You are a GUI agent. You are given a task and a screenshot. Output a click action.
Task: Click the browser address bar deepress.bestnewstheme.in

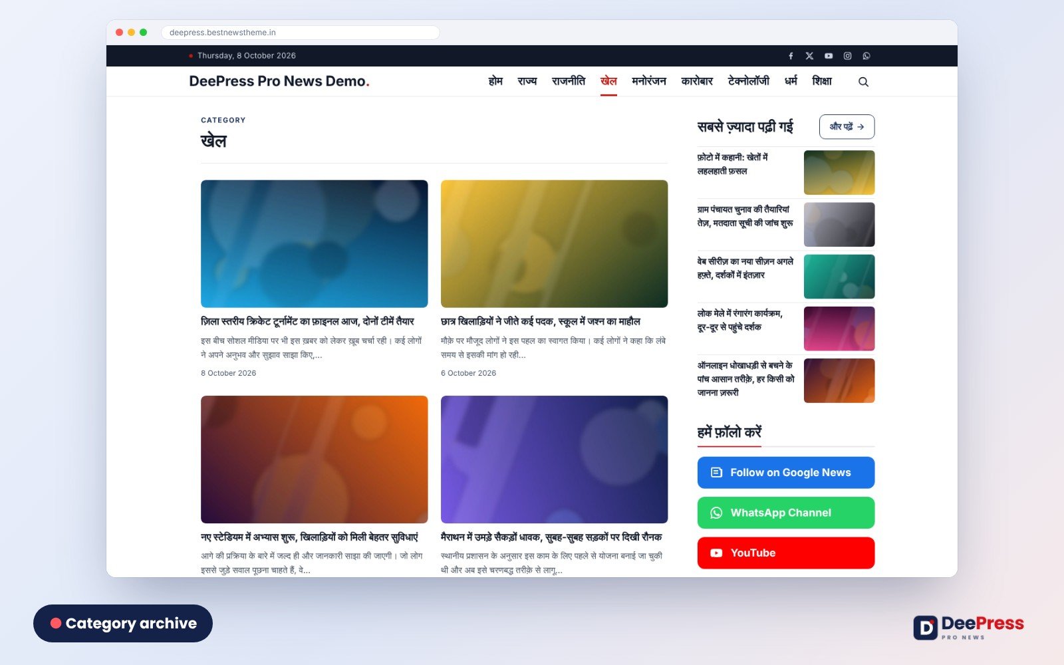pyautogui.click(x=300, y=33)
